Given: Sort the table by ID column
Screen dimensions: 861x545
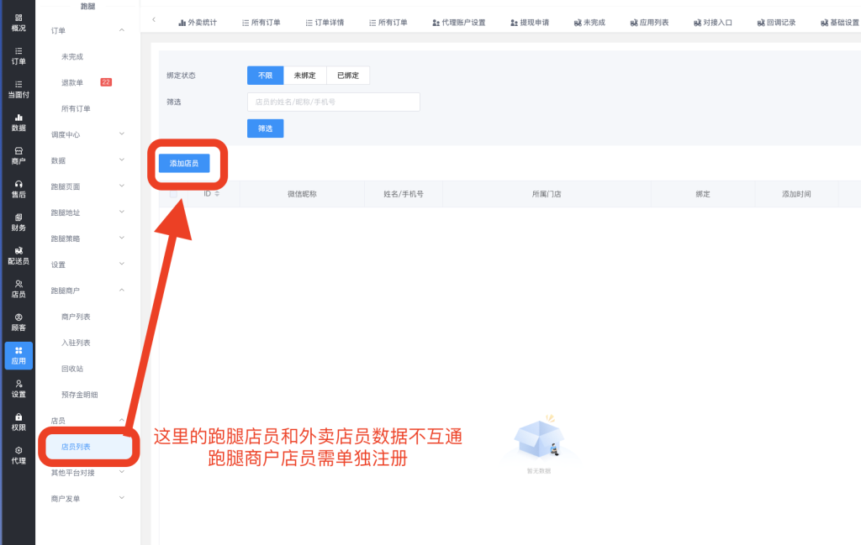Looking at the screenshot, I should (x=217, y=194).
